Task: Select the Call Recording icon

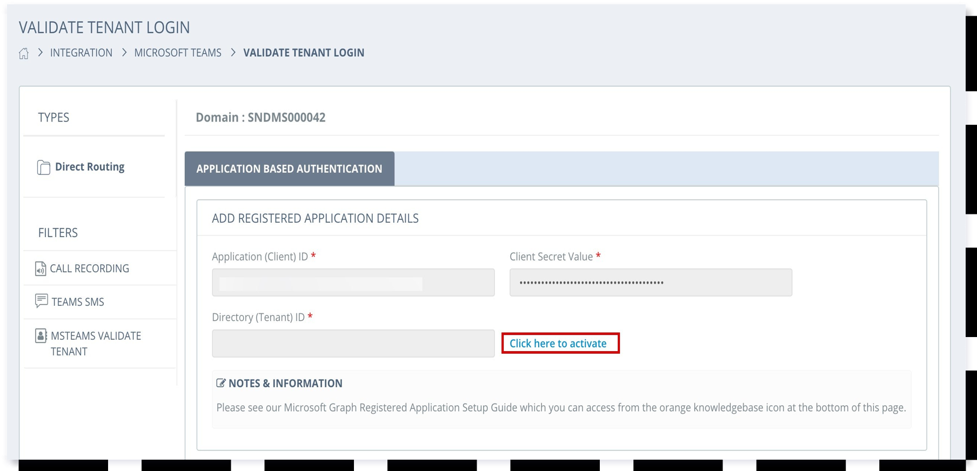Action: coord(41,268)
